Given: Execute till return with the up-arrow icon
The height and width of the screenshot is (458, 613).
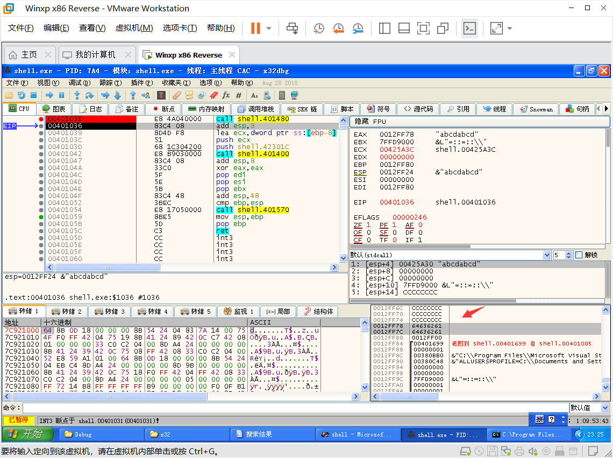Looking at the screenshot, I should click(x=133, y=95).
